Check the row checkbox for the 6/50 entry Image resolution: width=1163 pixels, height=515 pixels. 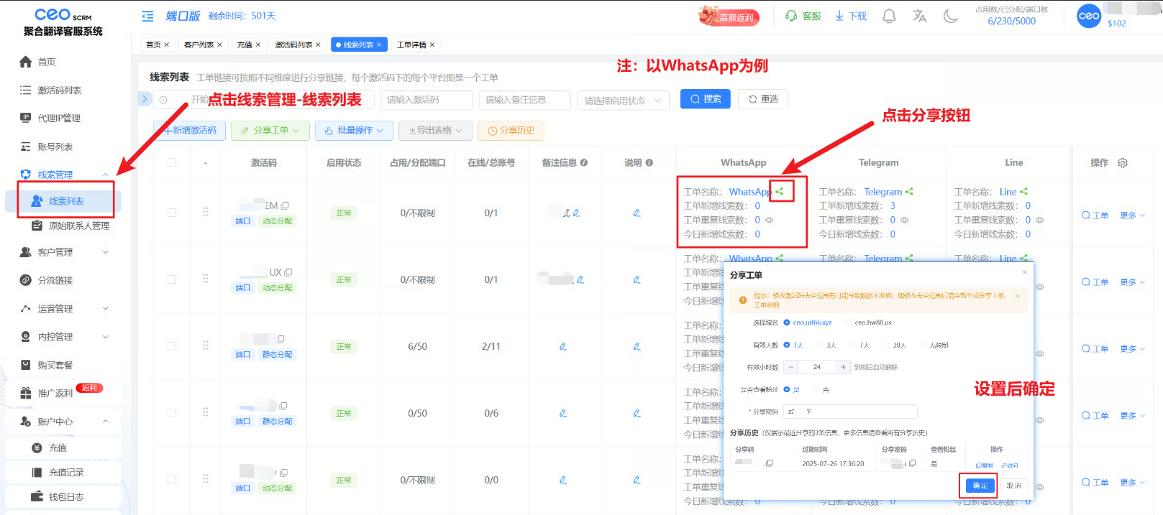[171, 346]
